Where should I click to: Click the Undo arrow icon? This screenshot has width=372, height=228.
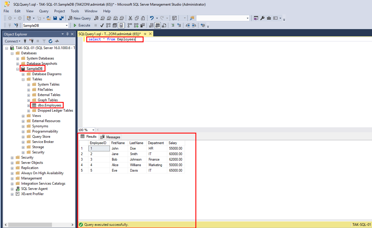(x=152, y=18)
